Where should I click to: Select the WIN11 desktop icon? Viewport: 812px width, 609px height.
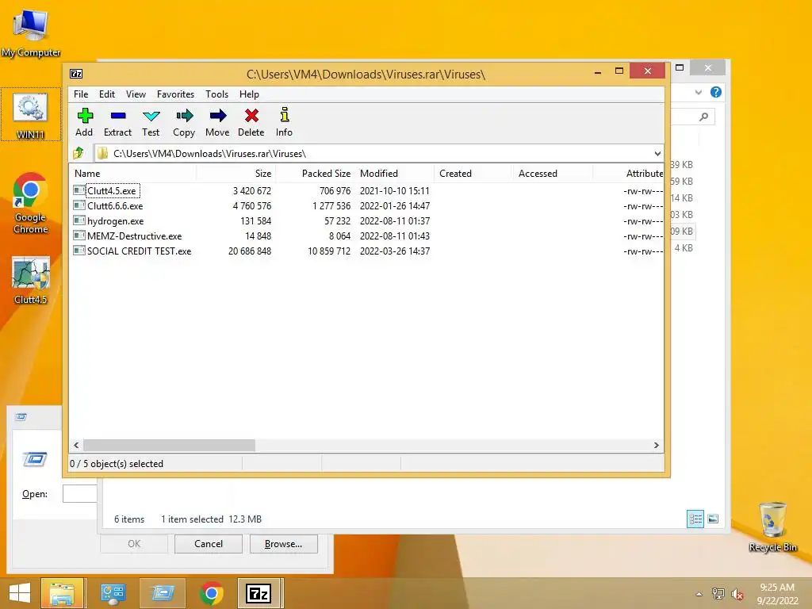[31, 115]
